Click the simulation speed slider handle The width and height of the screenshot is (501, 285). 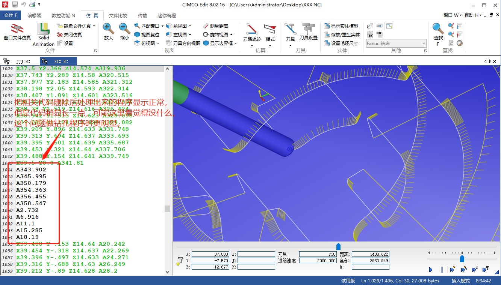(x=462, y=259)
